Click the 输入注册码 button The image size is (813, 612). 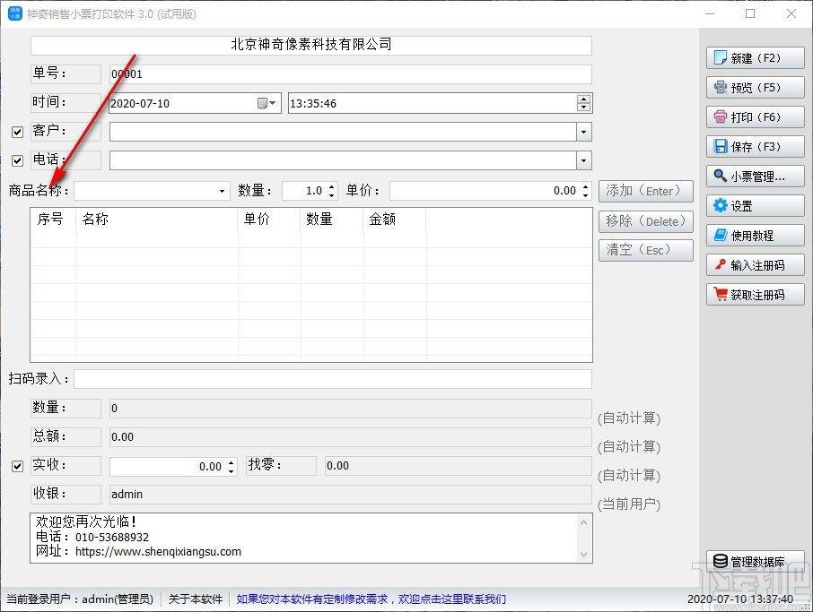pyautogui.click(x=755, y=265)
